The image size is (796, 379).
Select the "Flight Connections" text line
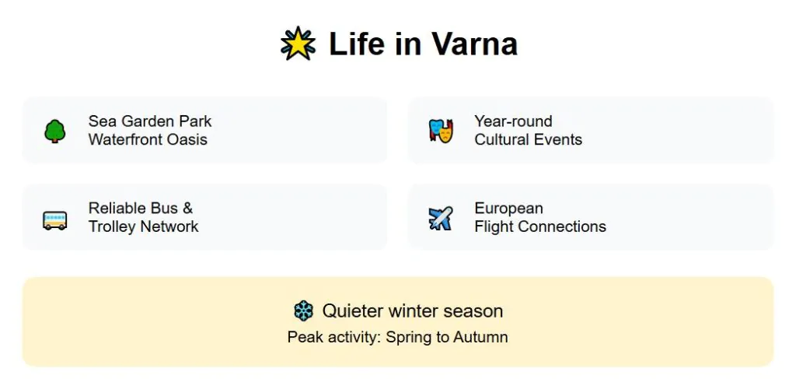pos(540,227)
